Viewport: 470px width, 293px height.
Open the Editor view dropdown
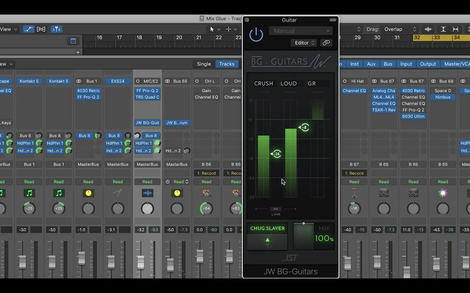pos(304,43)
